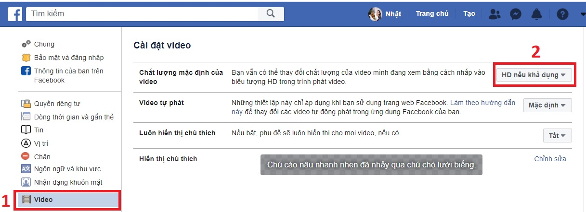Click the Vị trí compass icon

(x=26, y=143)
